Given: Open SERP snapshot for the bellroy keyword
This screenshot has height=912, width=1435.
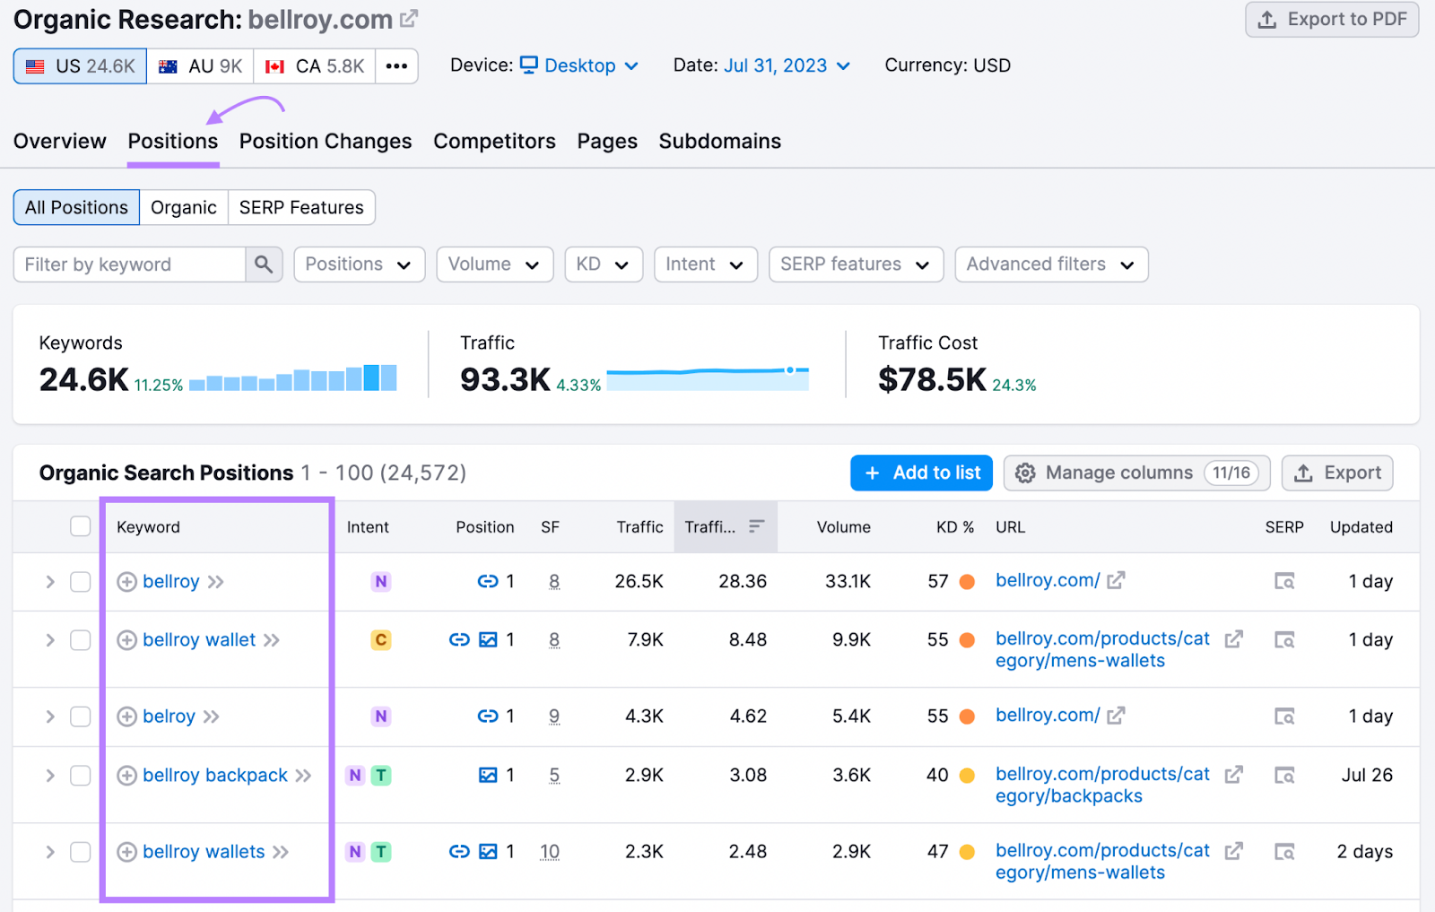Looking at the screenshot, I should [1284, 581].
